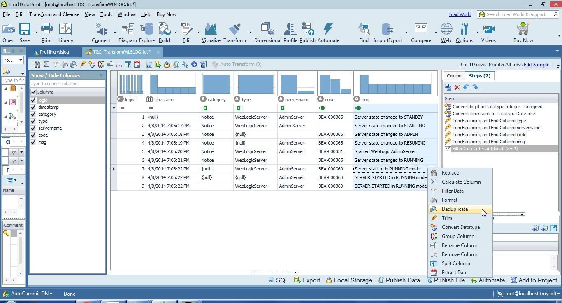Click the Format paint bucket toolbar icon
Viewport: 562px width, 303px height.
(x=65, y=64)
